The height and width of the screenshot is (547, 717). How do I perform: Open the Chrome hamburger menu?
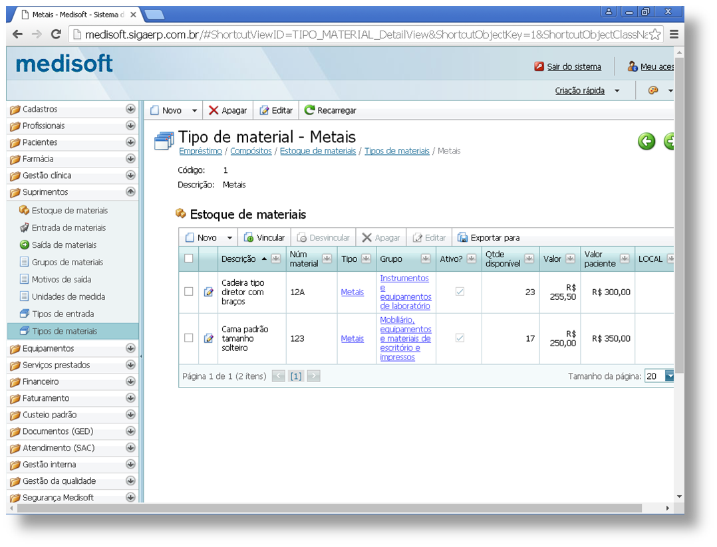point(674,35)
